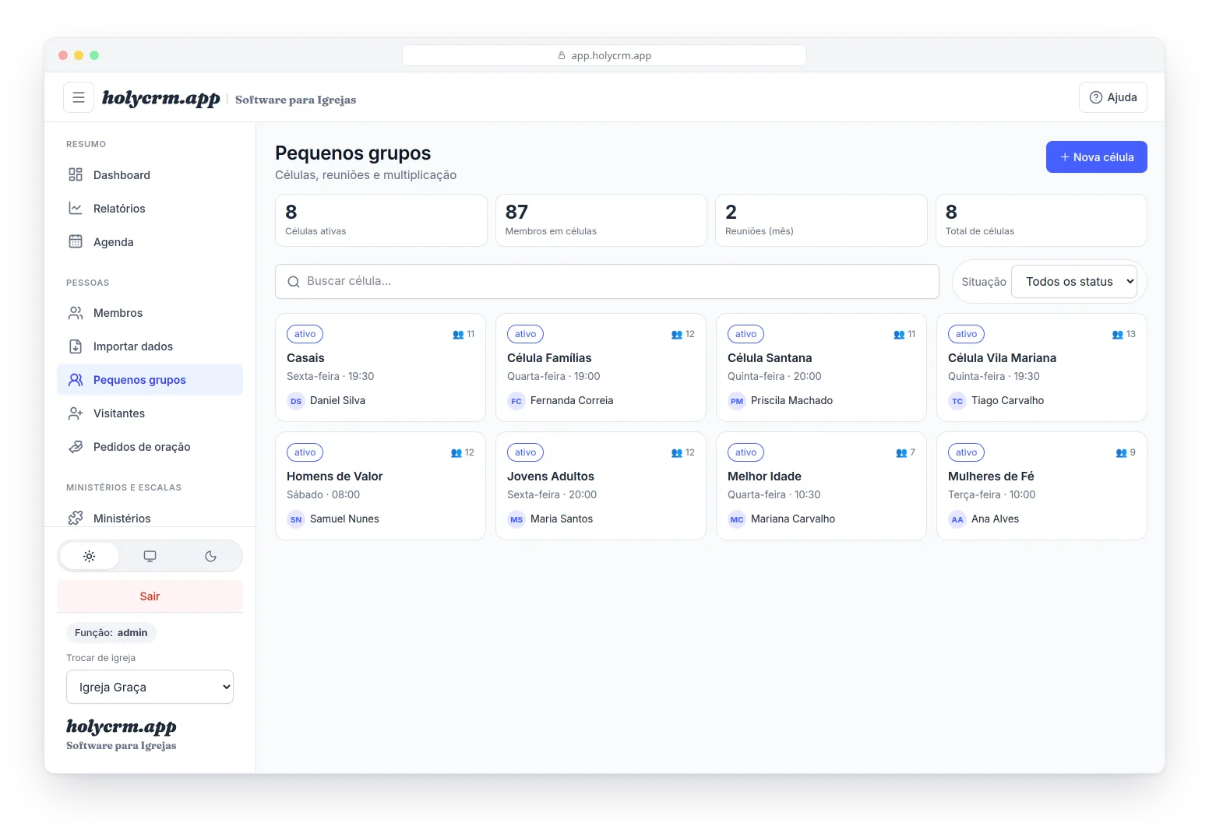Screen dimensions: 1209x830
Task: Click the holycrm.app logo in header
Action: 160,98
